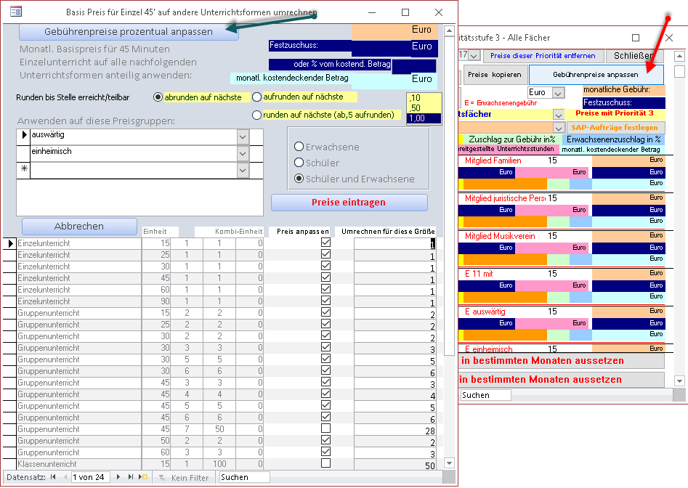Image resolution: width=688 pixels, height=488 pixels.
Task: Jump to last record in navigation bar
Action: (x=131, y=477)
